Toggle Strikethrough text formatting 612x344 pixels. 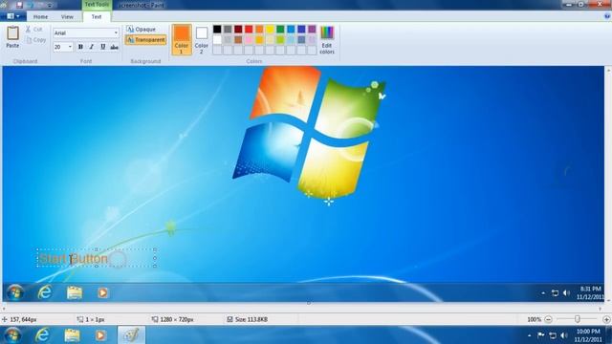pos(114,47)
